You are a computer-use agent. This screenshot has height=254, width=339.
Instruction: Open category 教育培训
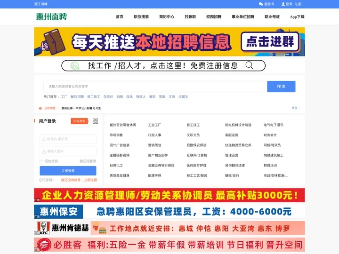click(x=270, y=166)
